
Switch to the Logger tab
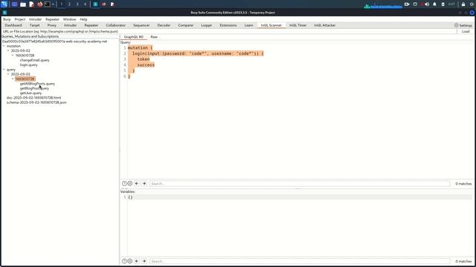[x=207, y=25]
